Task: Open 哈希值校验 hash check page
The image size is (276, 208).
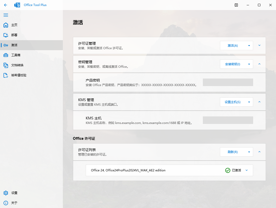Action: tap(19, 75)
